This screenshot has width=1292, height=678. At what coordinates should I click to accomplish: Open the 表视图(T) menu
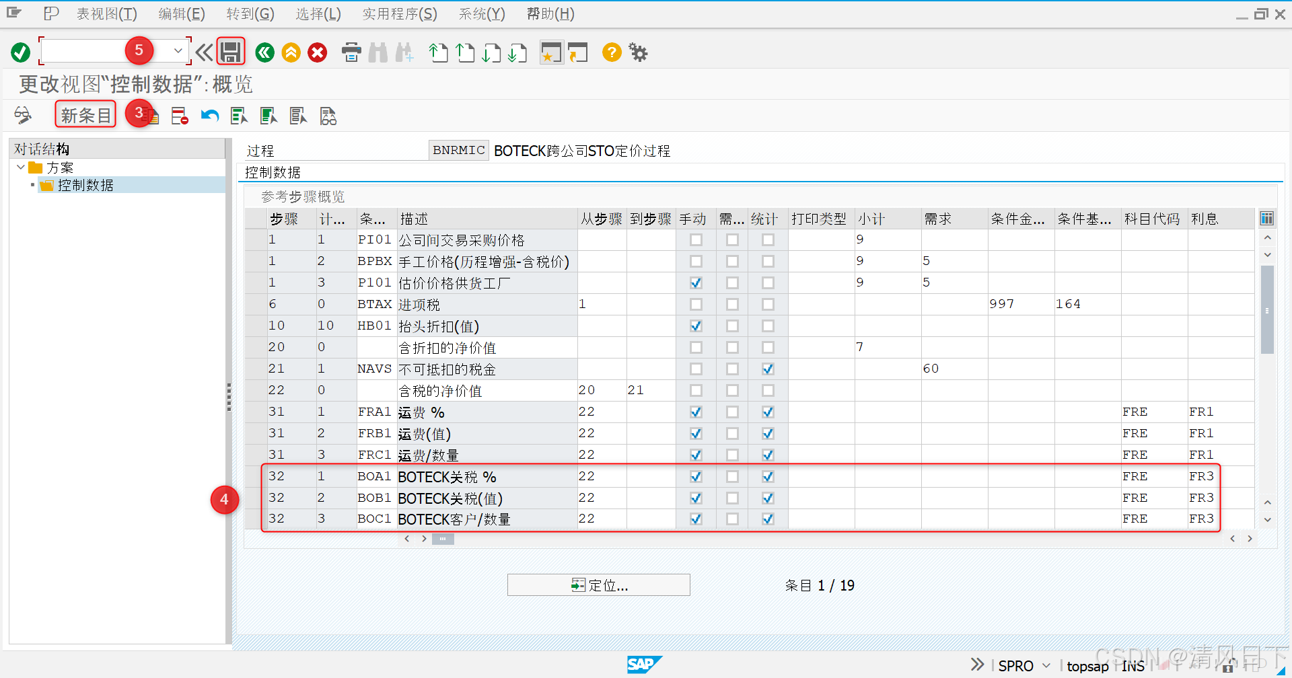click(106, 14)
